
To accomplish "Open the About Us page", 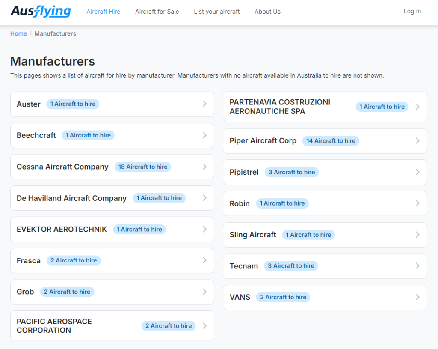I will 267,12.
